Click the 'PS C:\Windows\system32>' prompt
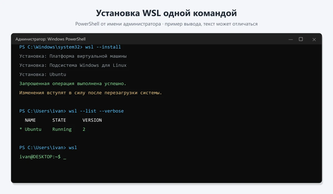Viewport: 333px width, 194px height. click(51, 47)
